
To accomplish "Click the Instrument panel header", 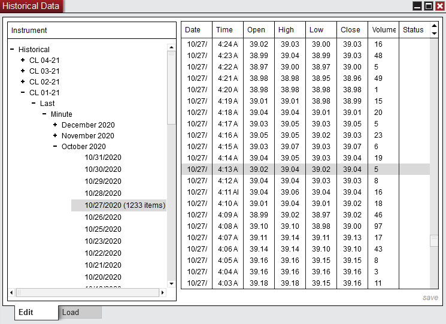I will point(92,30).
